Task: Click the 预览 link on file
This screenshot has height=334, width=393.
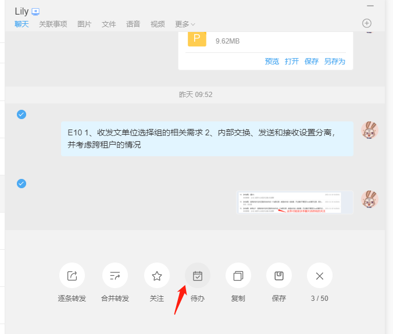Action: tap(272, 62)
